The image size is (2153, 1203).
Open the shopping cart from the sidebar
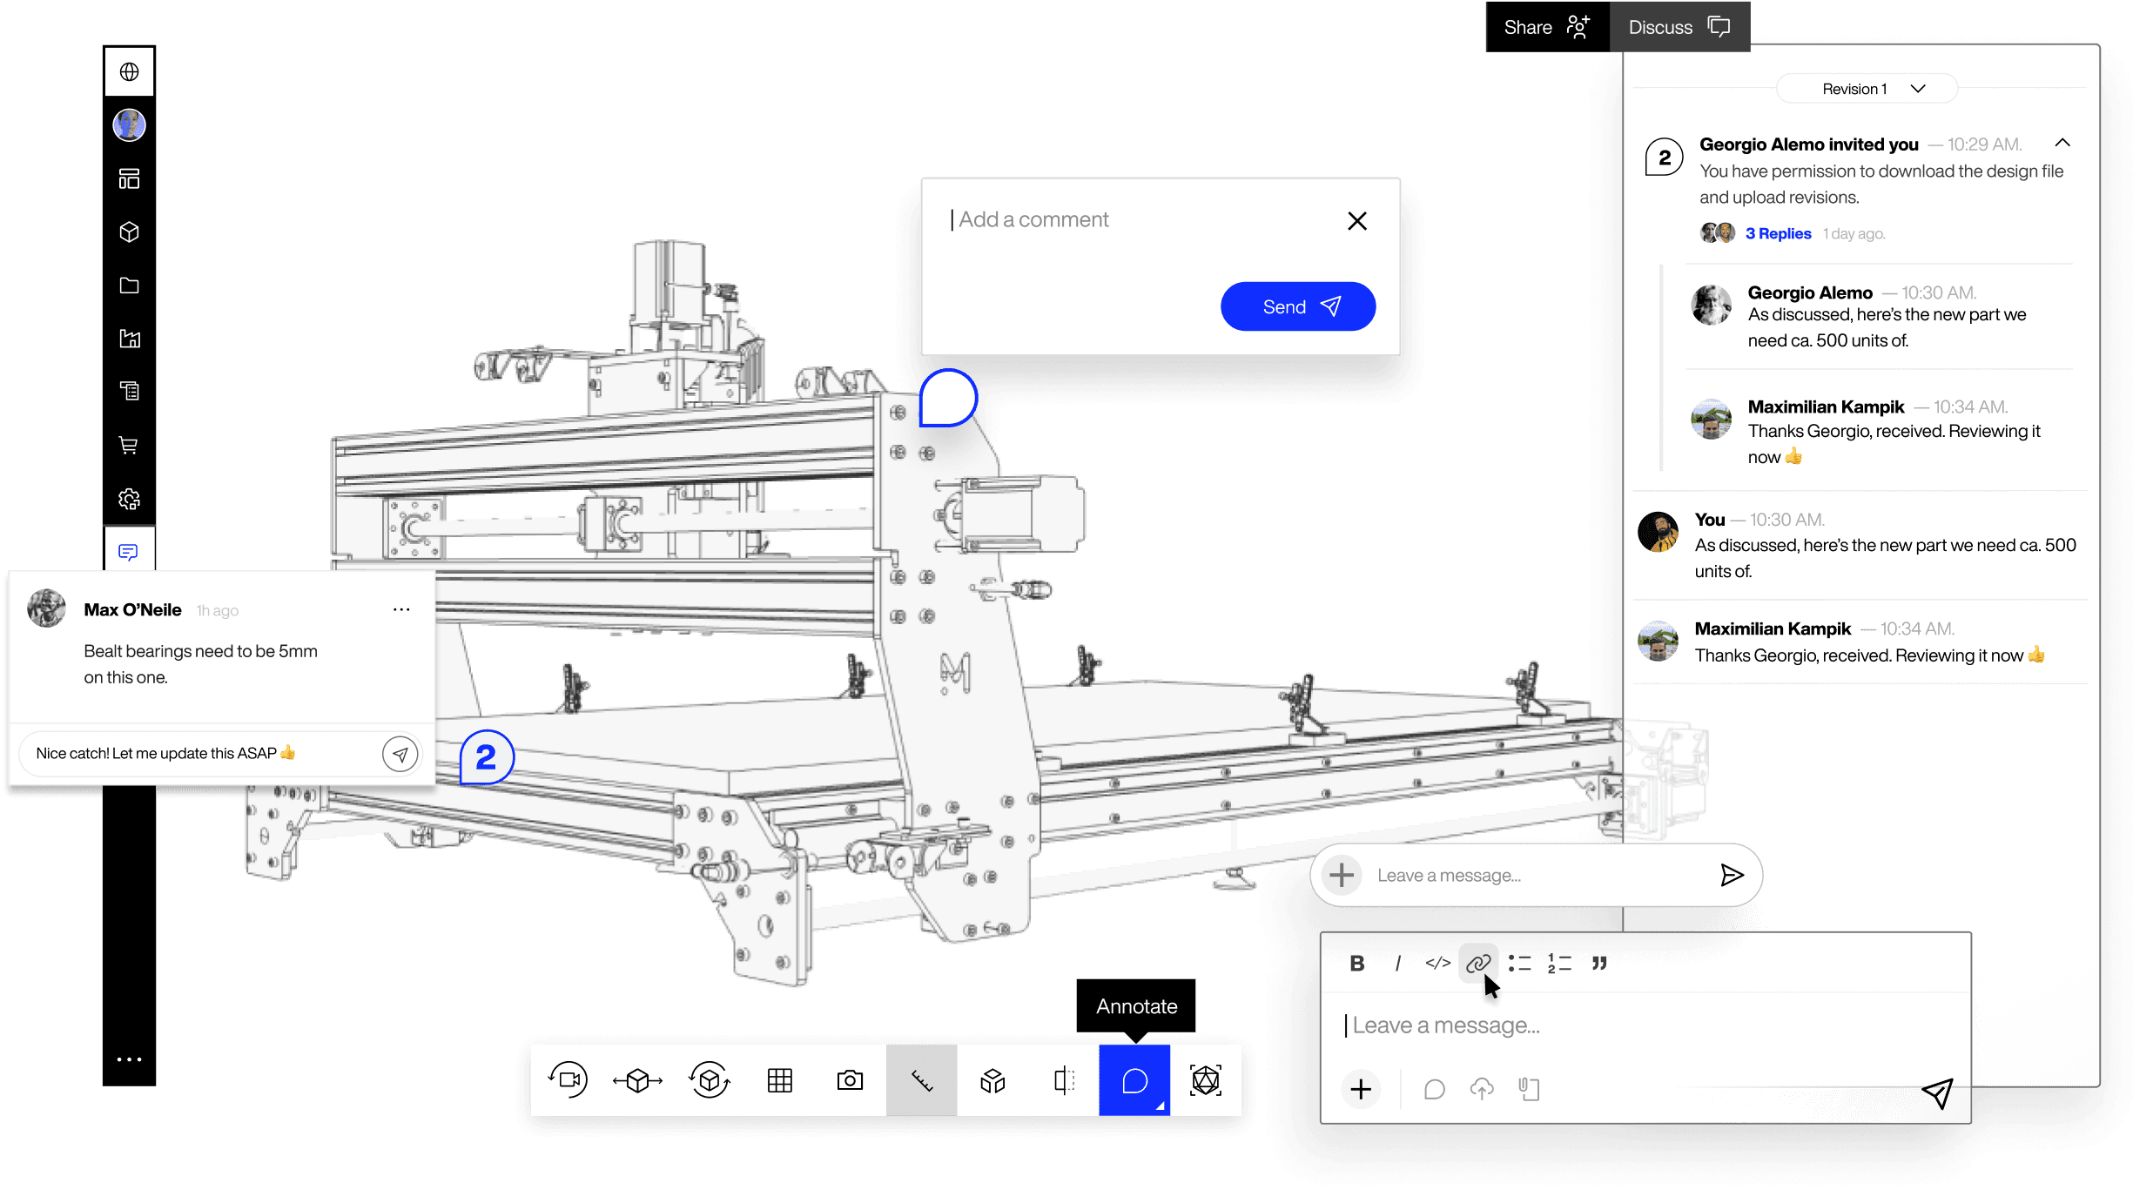coord(129,445)
